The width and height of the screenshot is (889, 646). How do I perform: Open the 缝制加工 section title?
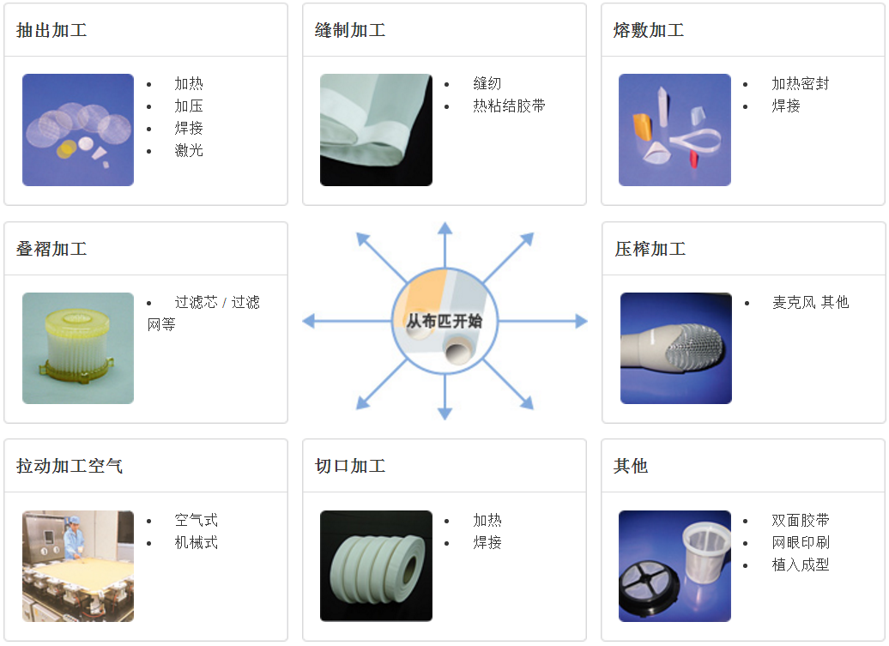coord(350,30)
